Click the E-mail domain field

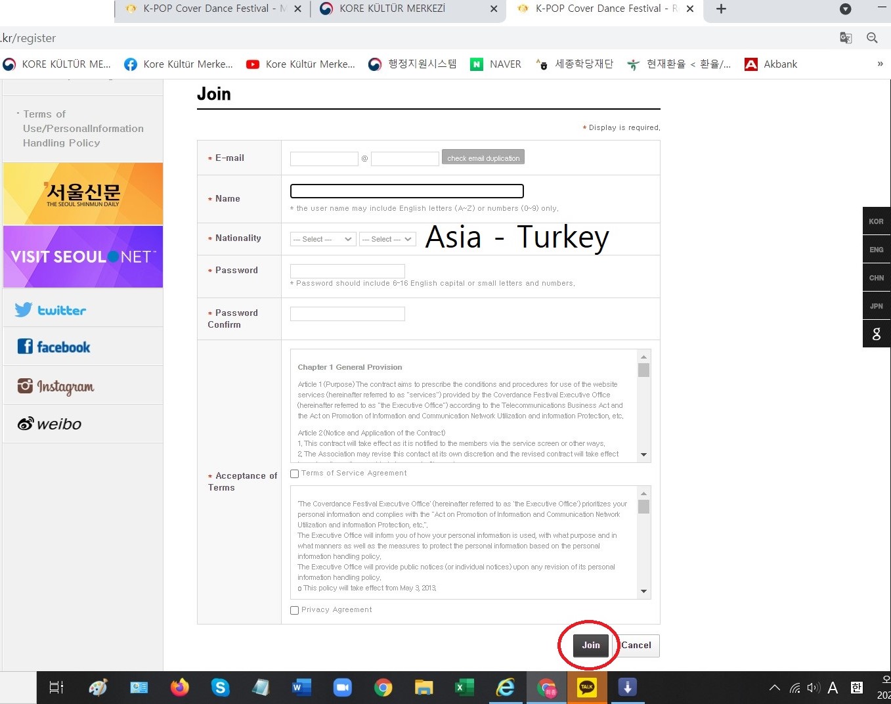pos(405,158)
